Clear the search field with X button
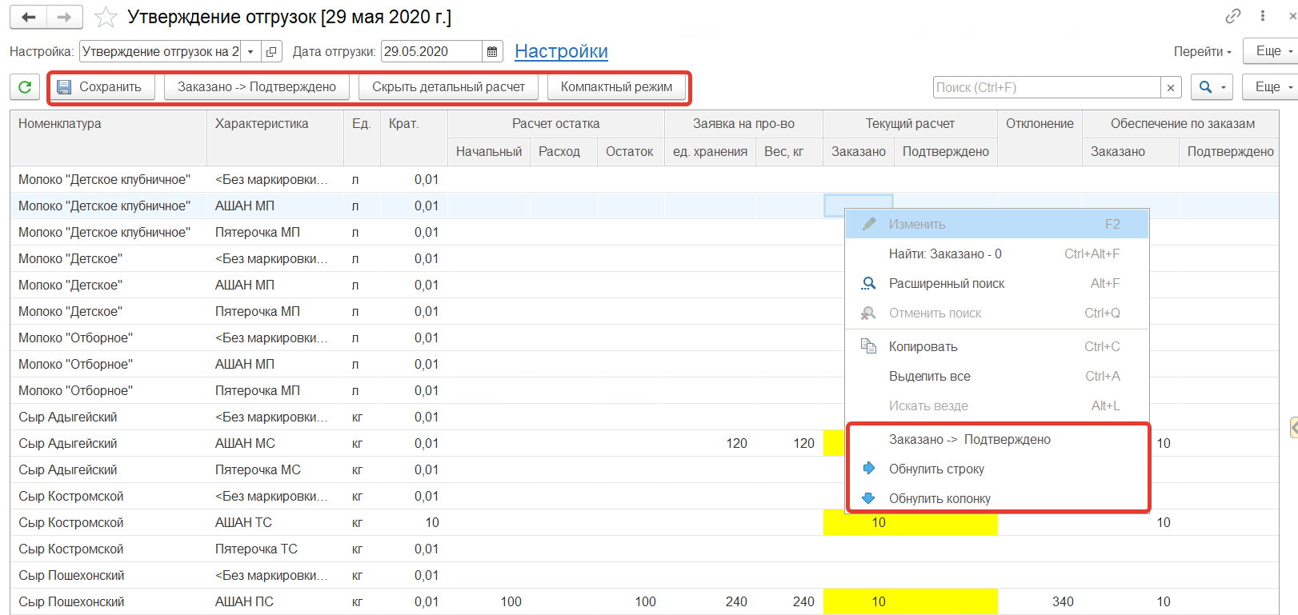The height and width of the screenshot is (615, 1298). (1171, 87)
